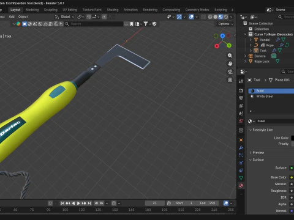Add a new workspace with plus button
Viewport: 294px width, 220px height.
[x=232, y=10]
